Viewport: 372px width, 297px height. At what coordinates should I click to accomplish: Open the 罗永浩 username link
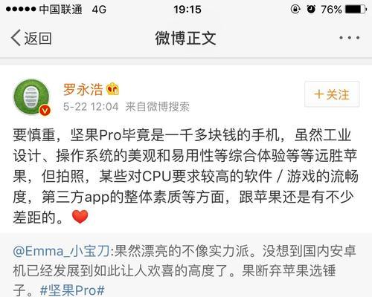pyautogui.click(x=83, y=89)
